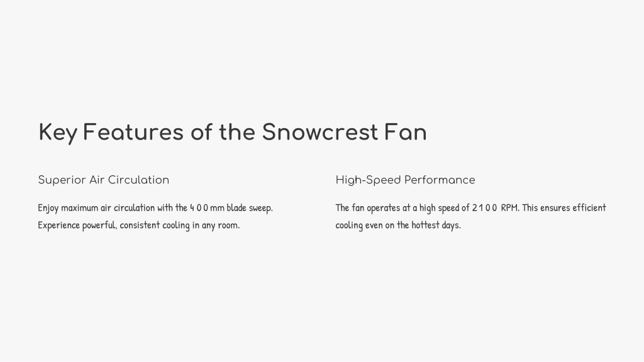
Task: Select the "Superior Air Circulation" subheading
Action: point(104,180)
